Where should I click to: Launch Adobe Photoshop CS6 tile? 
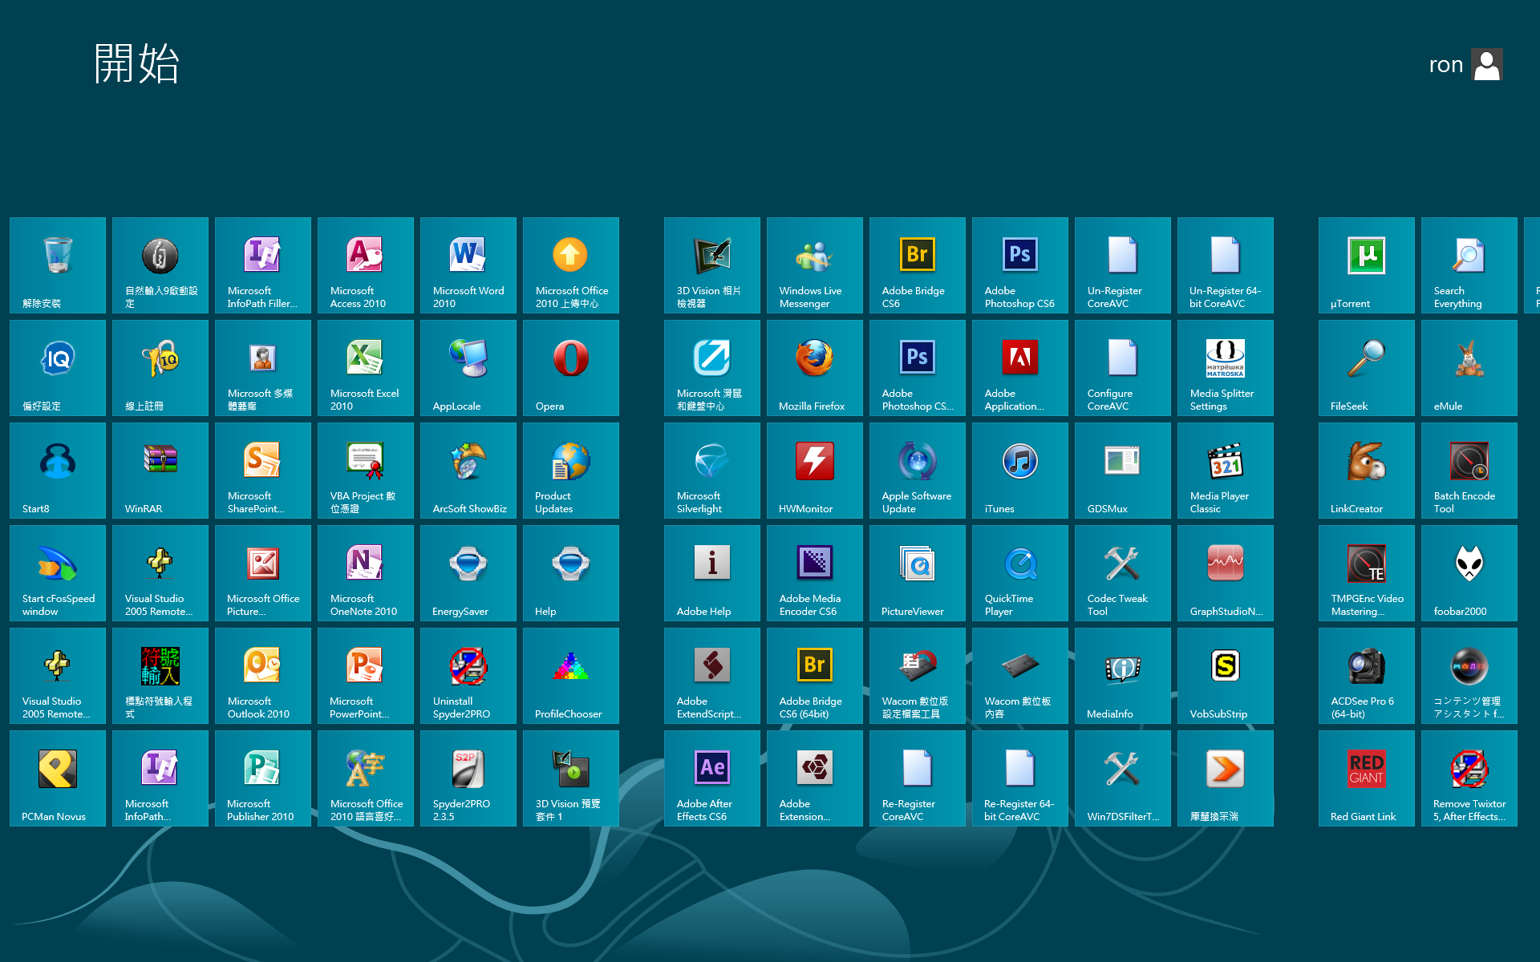pos(1019,265)
